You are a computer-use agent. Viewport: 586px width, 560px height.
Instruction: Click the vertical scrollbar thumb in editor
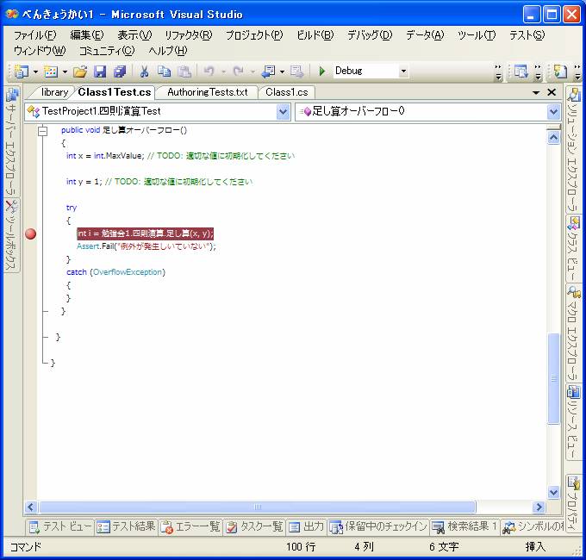553,379
